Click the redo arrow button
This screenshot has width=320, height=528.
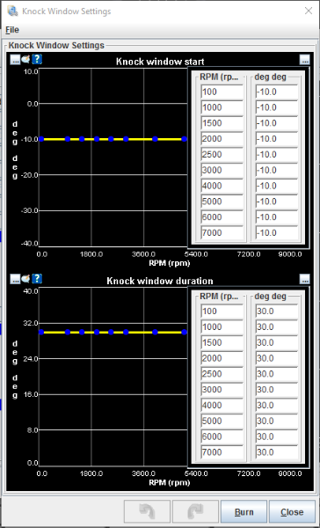point(195,512)
